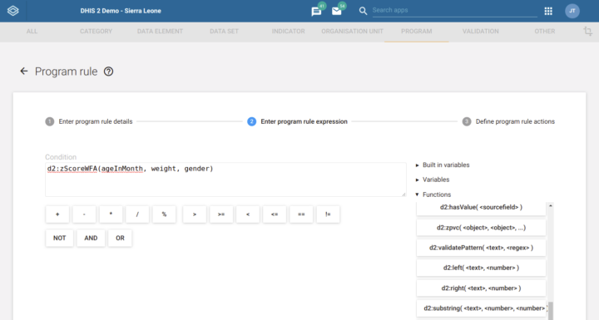599x320 pixels.
Task: Insert the greater than operator
Action: click(195, 214)
